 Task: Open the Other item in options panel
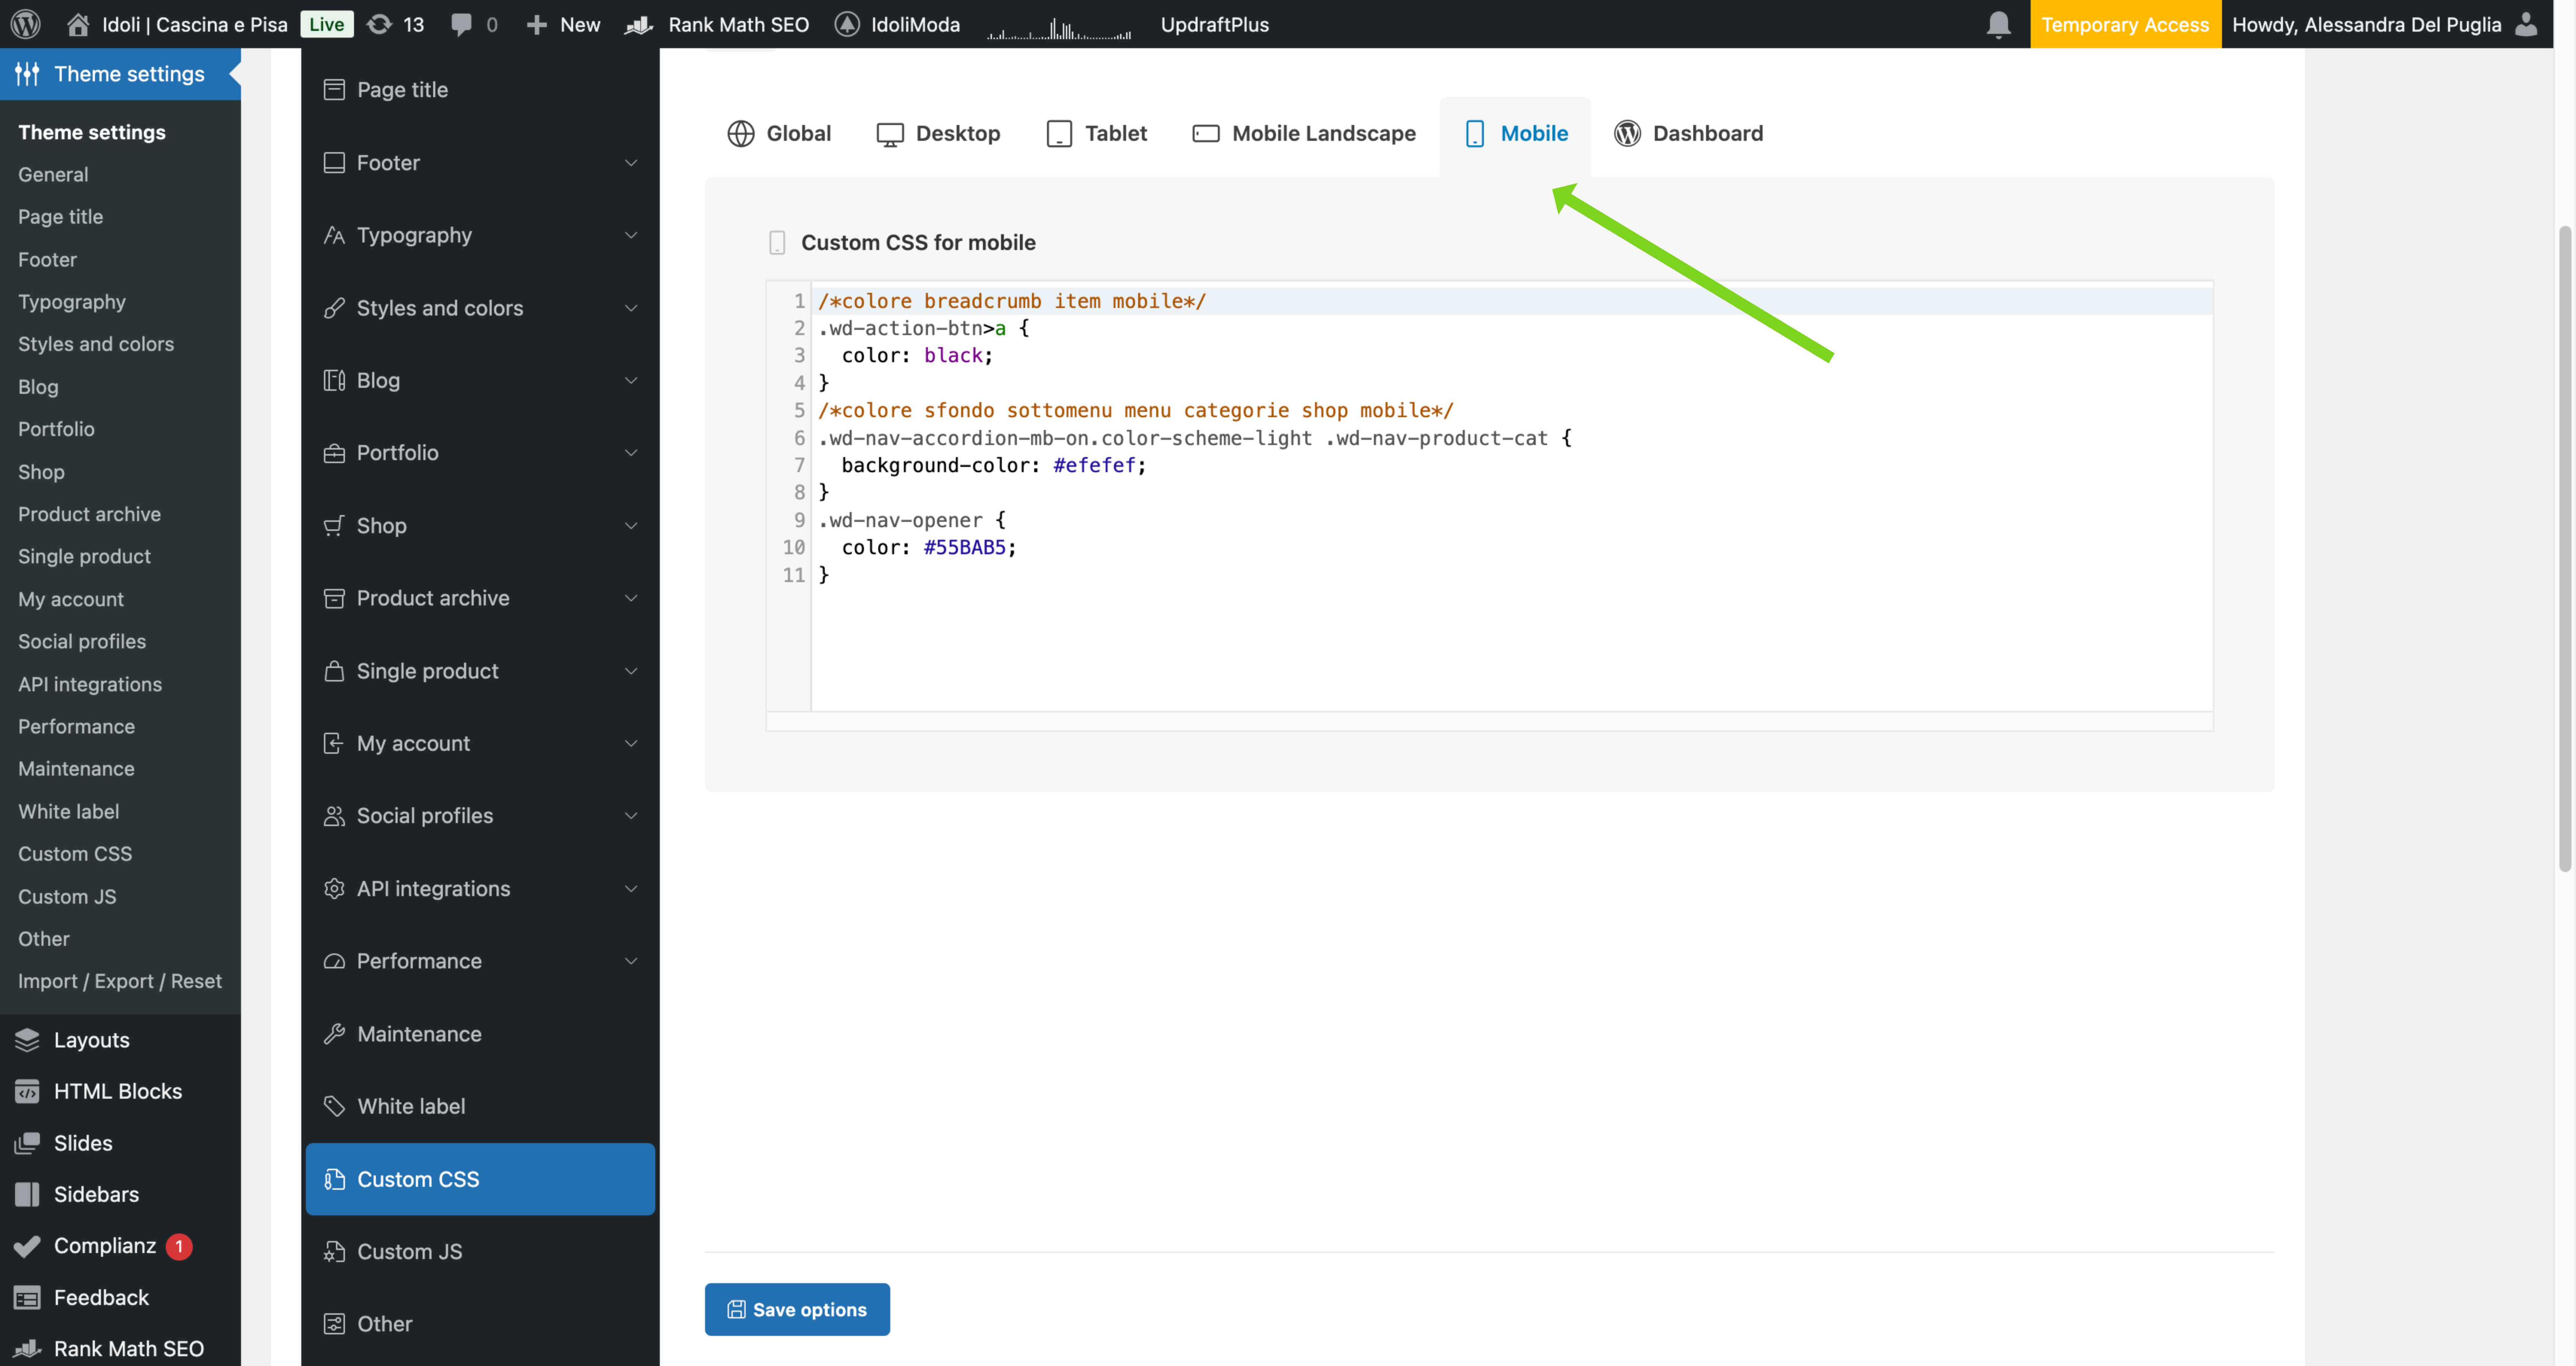(x=480, y=1324)
